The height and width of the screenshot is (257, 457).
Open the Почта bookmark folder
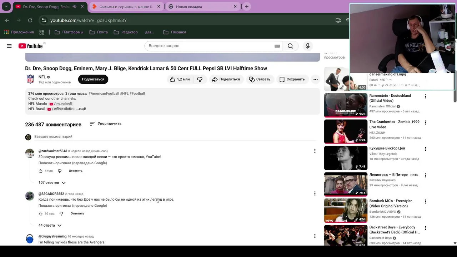pyautogui.click(x=99, y=32)
